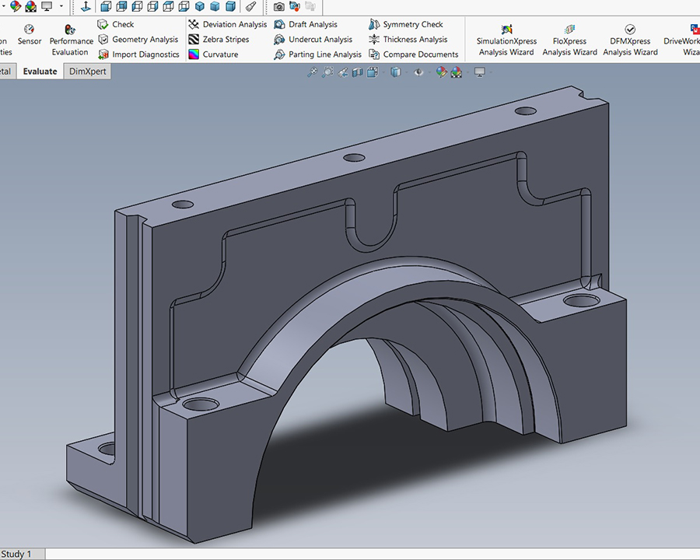This screenshot has width=700, height=560.
Task: Switch to Isometric view cube
Action: (200, 6)
